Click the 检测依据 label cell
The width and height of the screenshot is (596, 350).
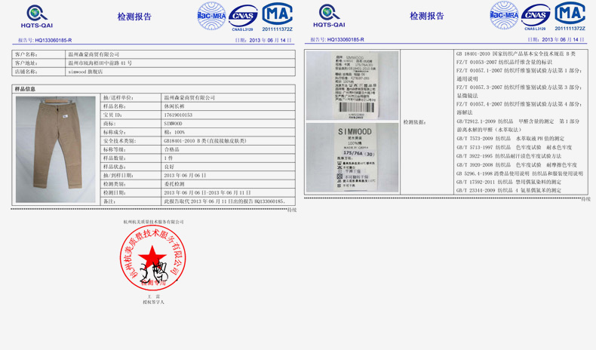(x=427, y=122)
